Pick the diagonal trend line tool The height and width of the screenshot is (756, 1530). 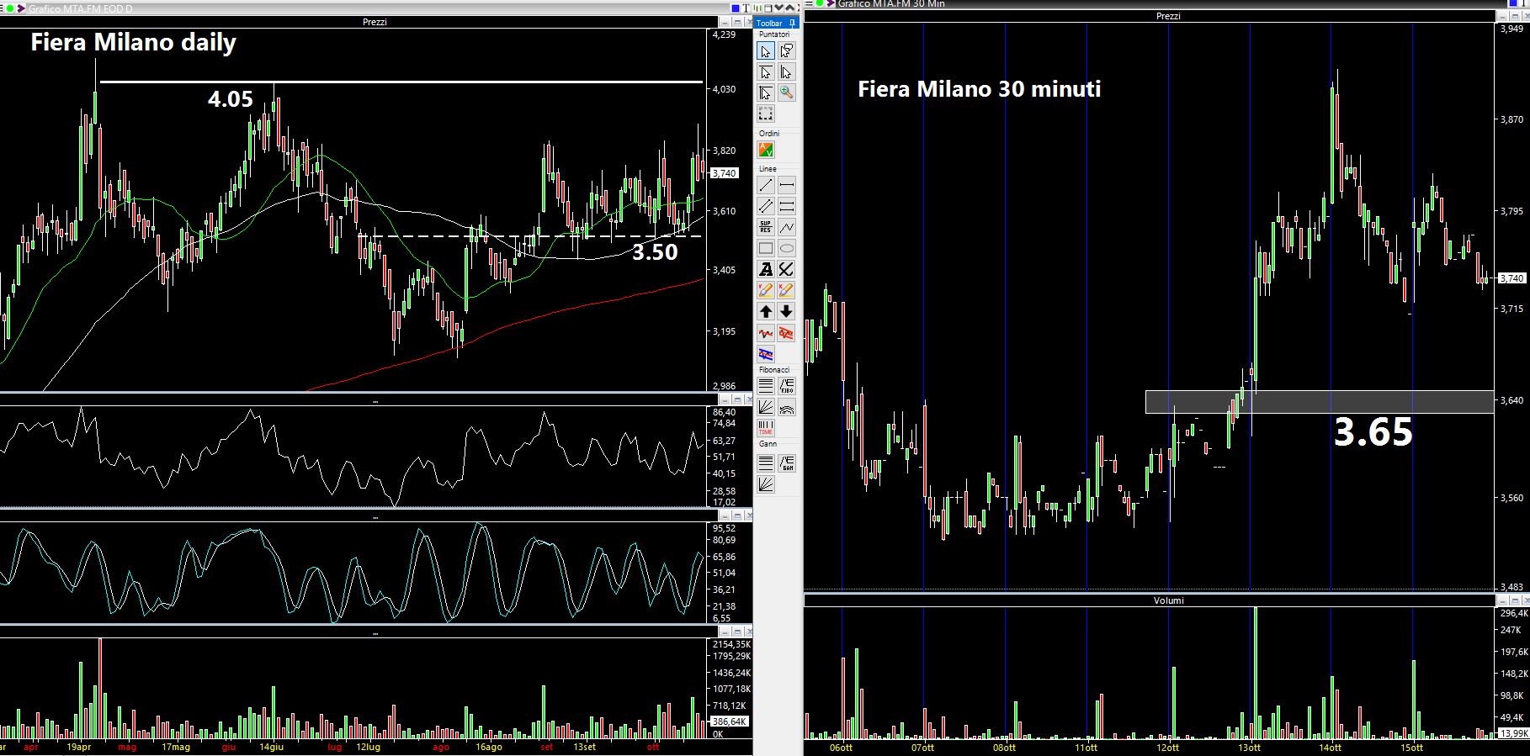tap(766, 185)
